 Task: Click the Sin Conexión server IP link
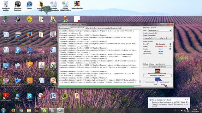[161, 44]
